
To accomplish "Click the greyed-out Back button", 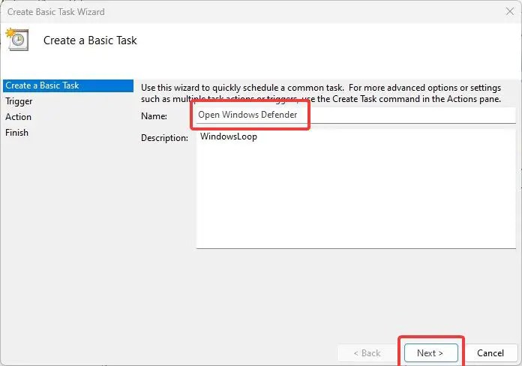I will 367,352.
